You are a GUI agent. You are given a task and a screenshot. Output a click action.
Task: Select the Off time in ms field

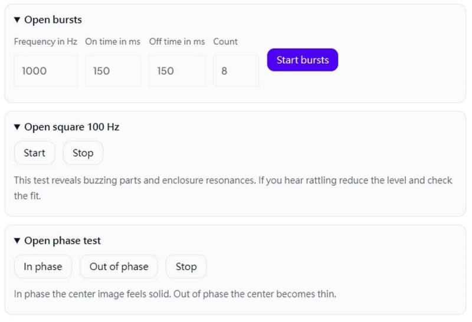coord(177,71)
